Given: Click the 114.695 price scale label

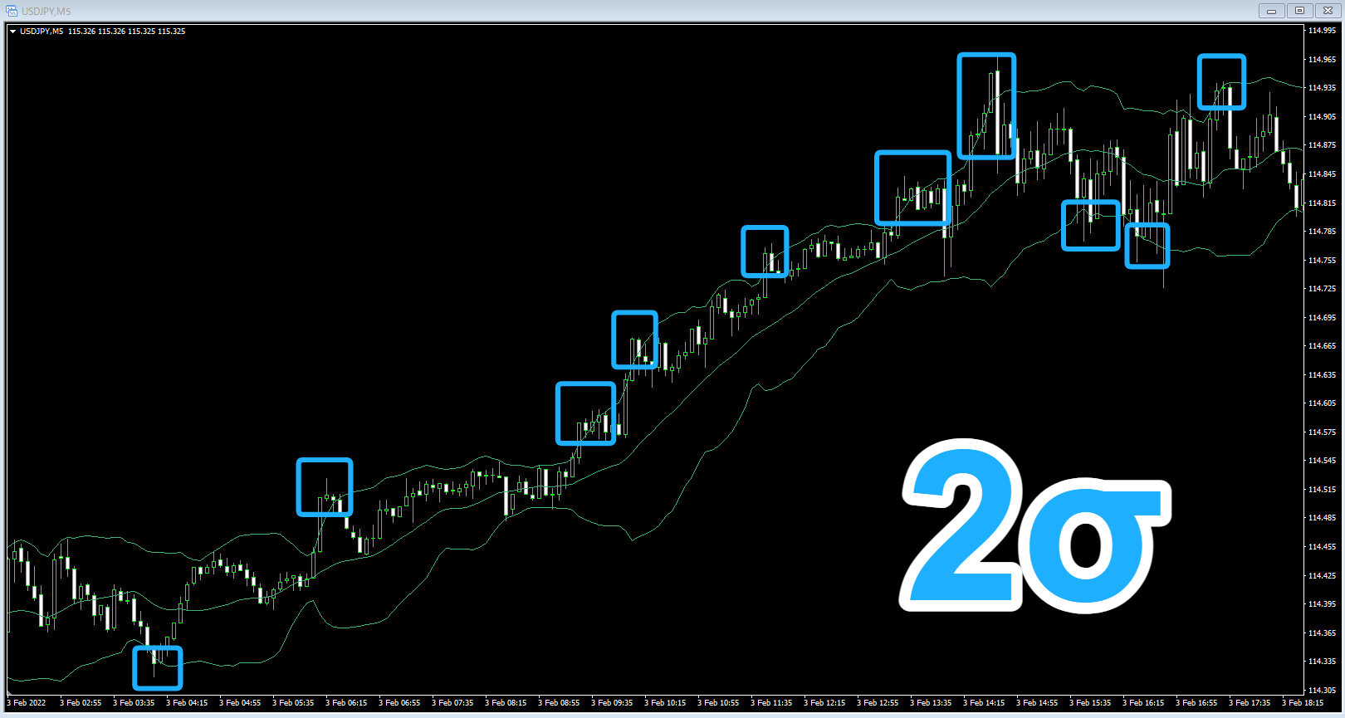Looking at the screenshot, I should (x=1322, y=318).
